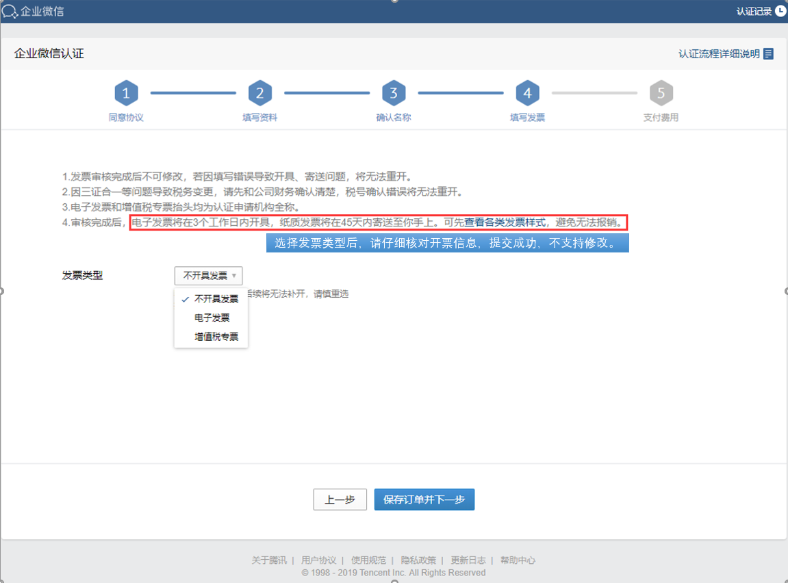Open the 发票类型 dropdown arrow

[x=233, y=275]
